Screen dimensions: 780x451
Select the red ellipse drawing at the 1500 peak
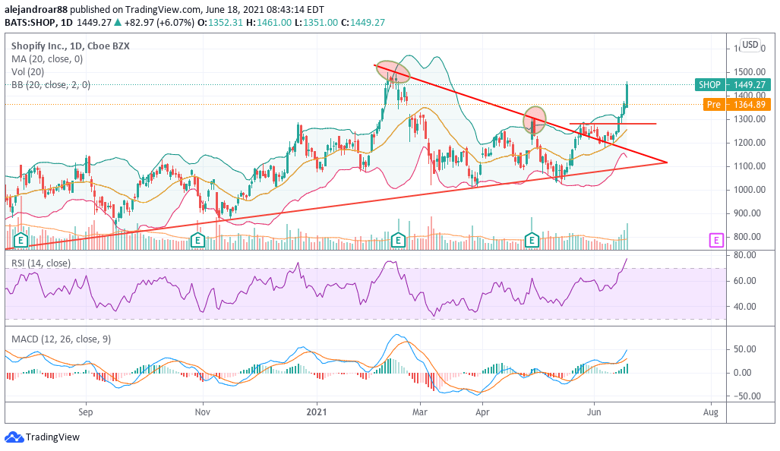(393, 71)
